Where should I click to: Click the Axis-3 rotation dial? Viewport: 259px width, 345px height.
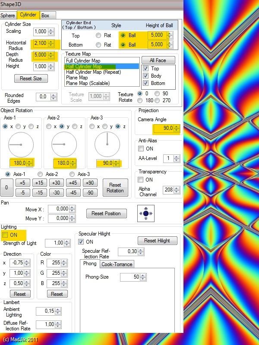click(107, 144)
